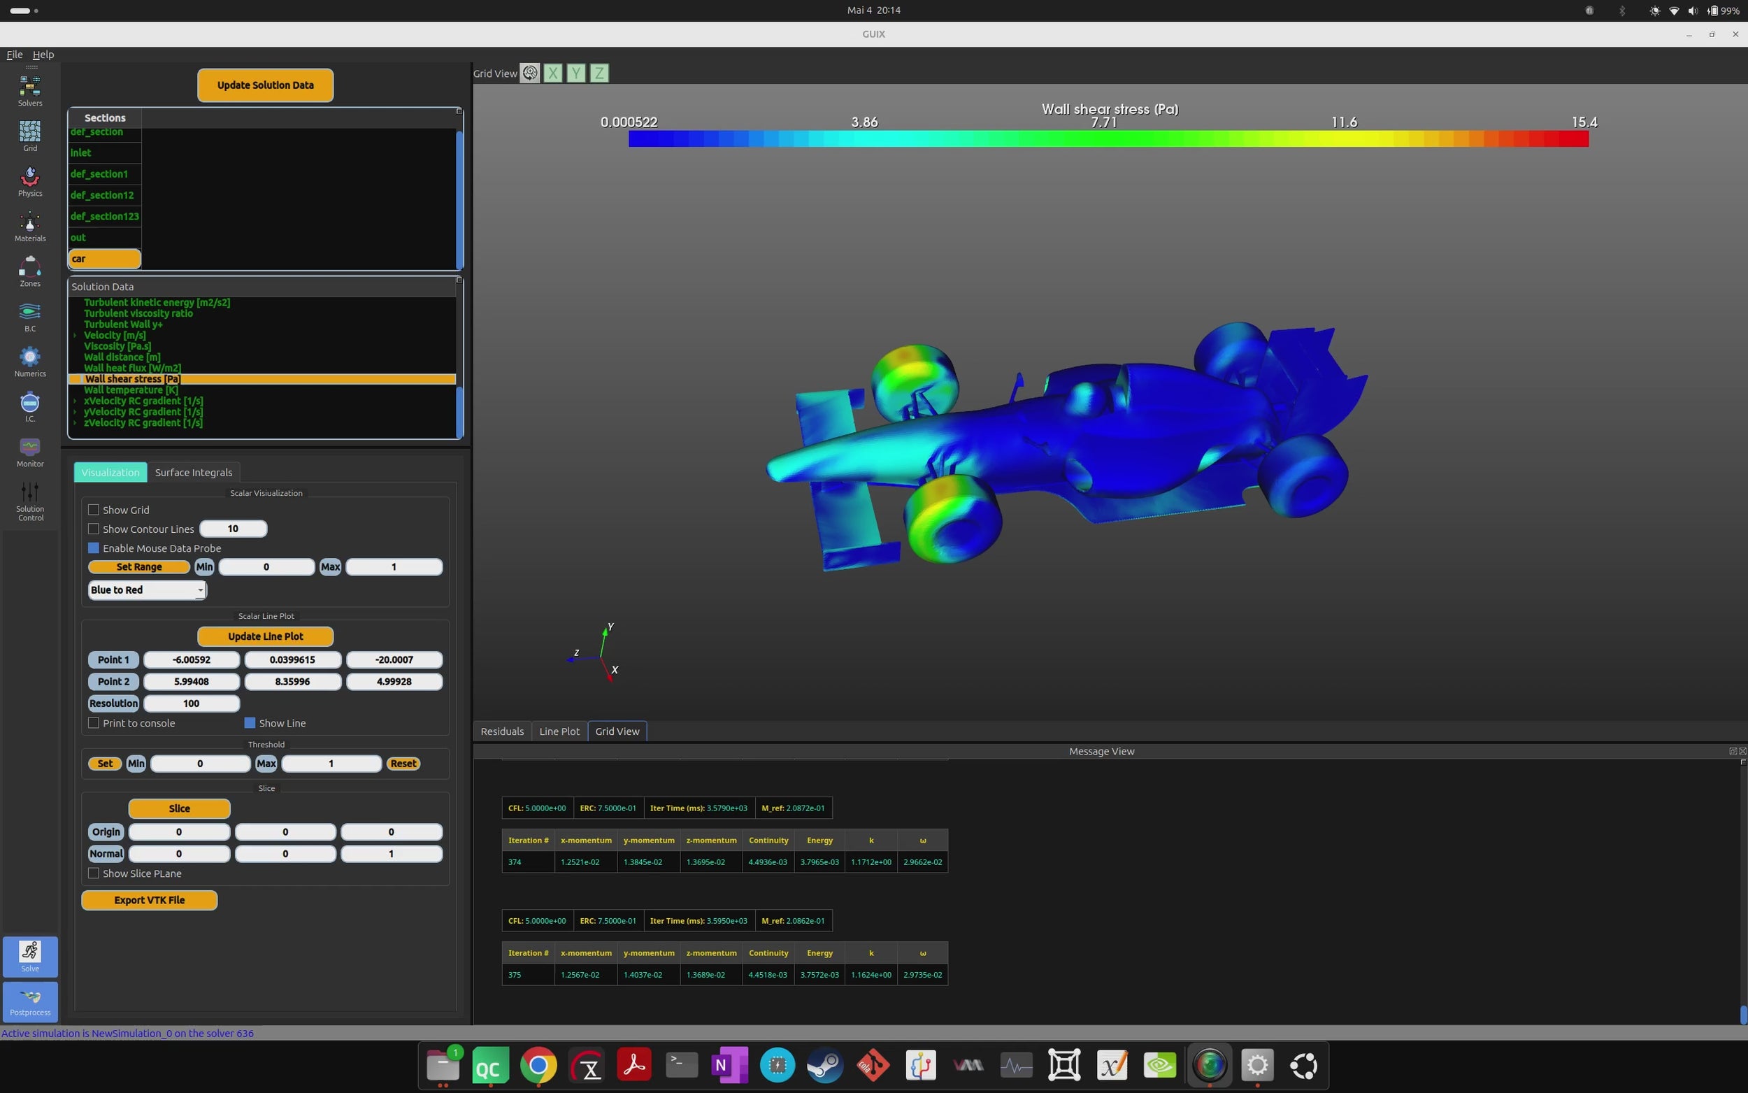The height and width of the screenshot is (1093, 1748).
Task: Switch to the Residuals tab
Action: point(501,731)
